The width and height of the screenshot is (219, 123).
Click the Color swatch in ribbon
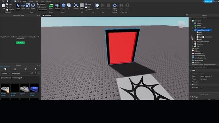pyautogui.click(x=82, y=5)
